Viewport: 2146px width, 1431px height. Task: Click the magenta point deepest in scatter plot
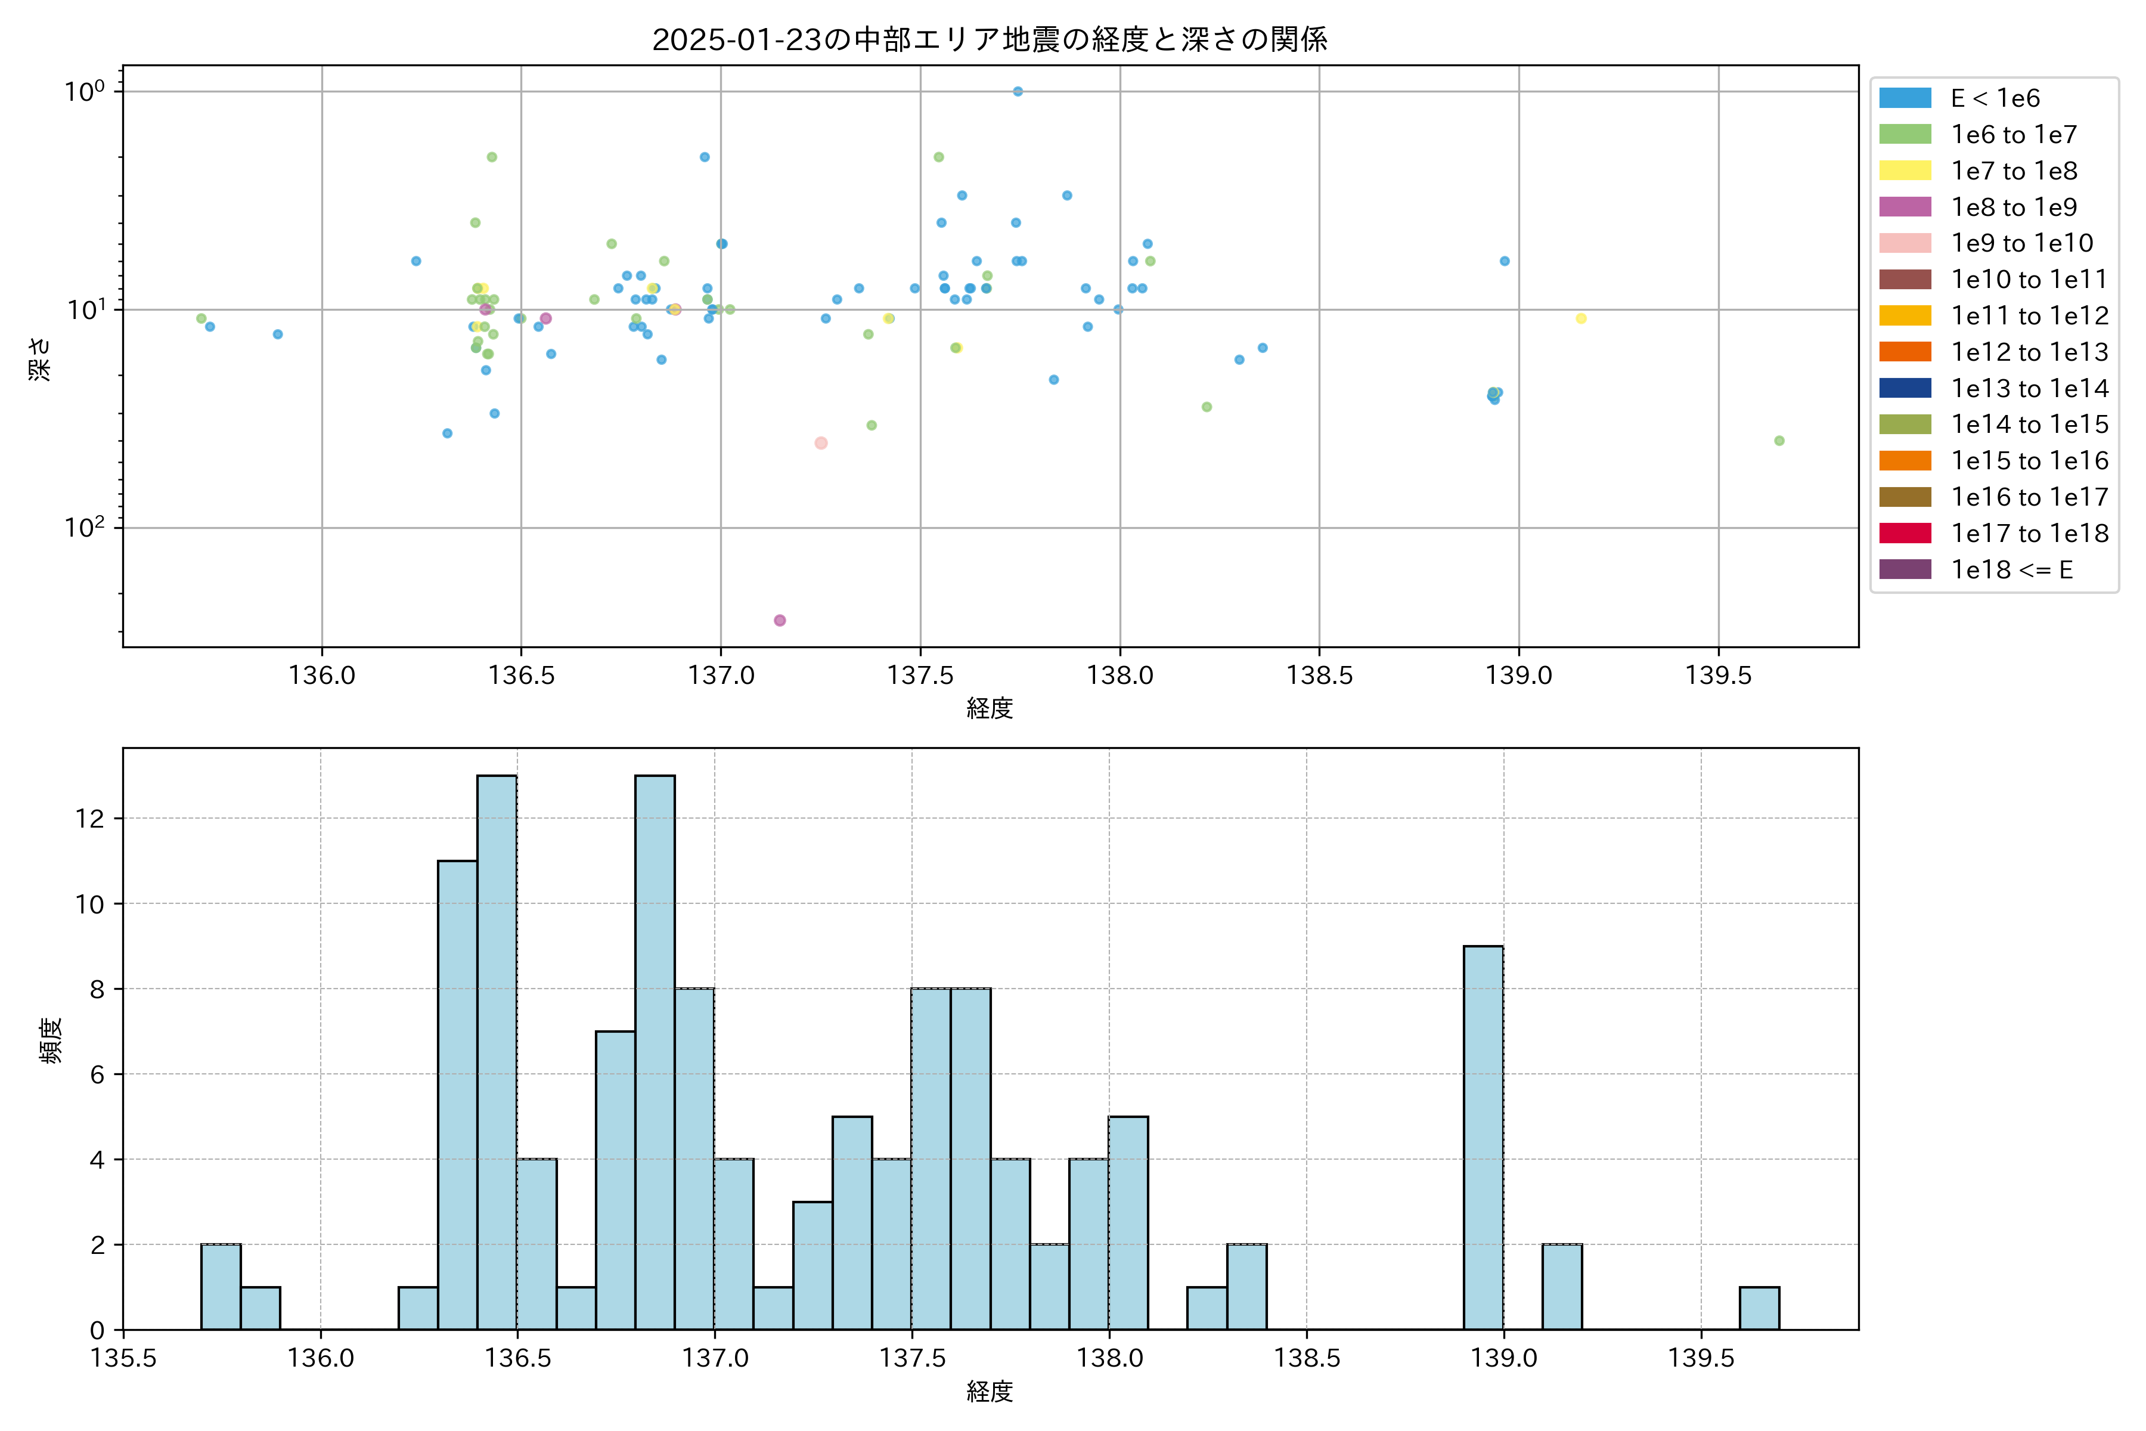coord(779,621)
